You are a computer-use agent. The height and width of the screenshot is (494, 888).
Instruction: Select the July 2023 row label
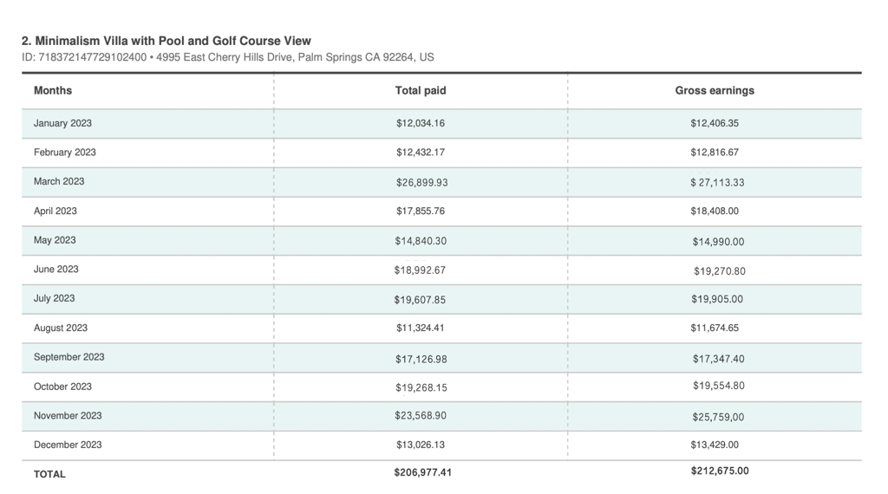click(x=54, y=299)
